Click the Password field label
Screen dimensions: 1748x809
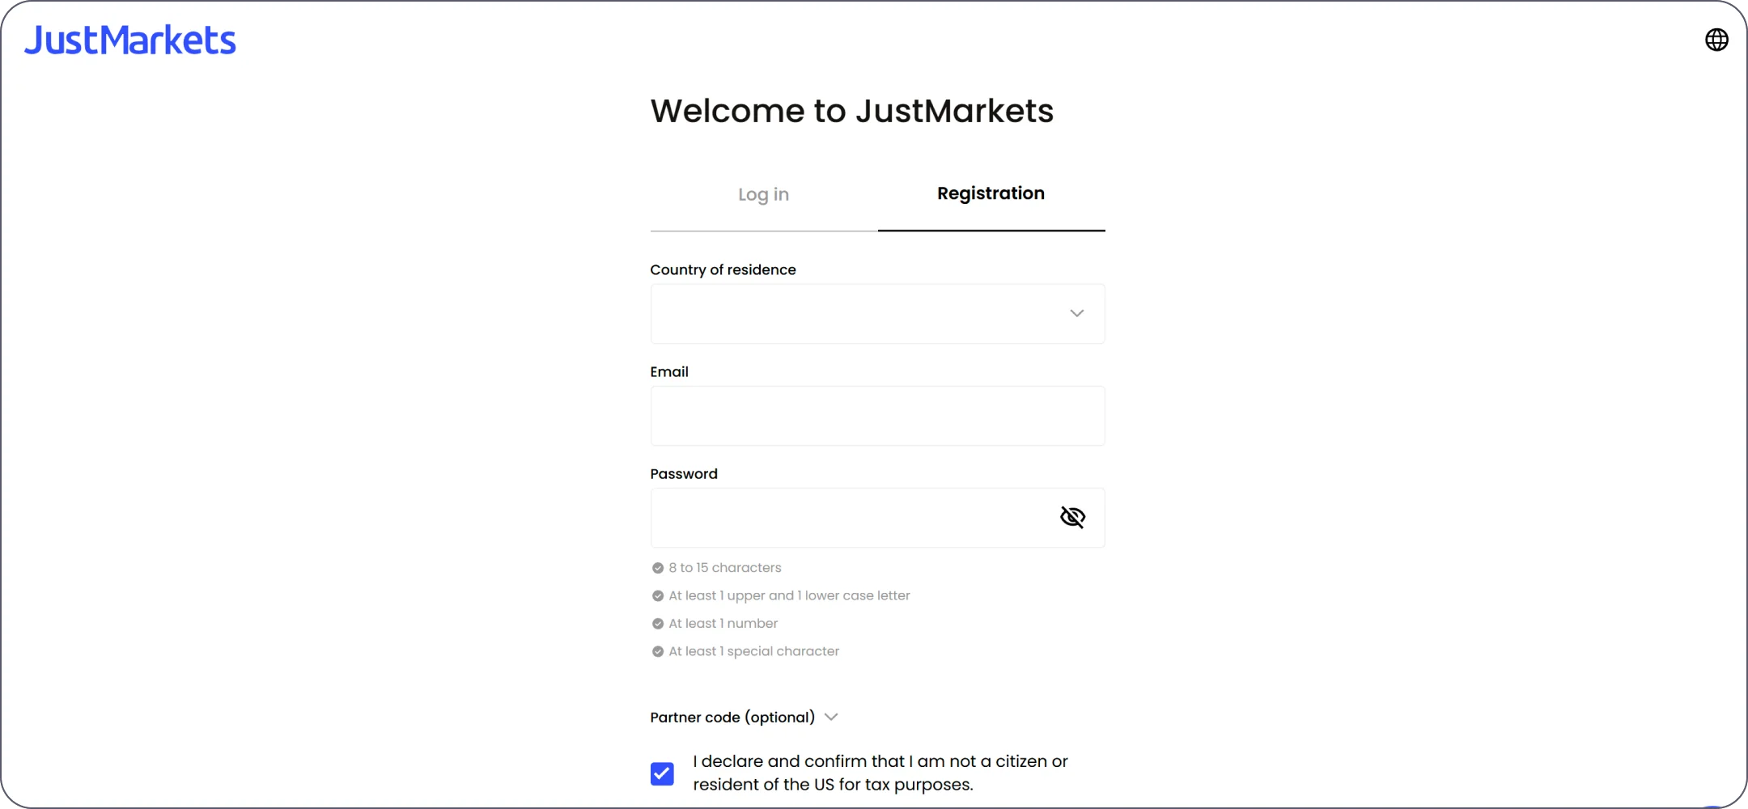tap(684, 474)
